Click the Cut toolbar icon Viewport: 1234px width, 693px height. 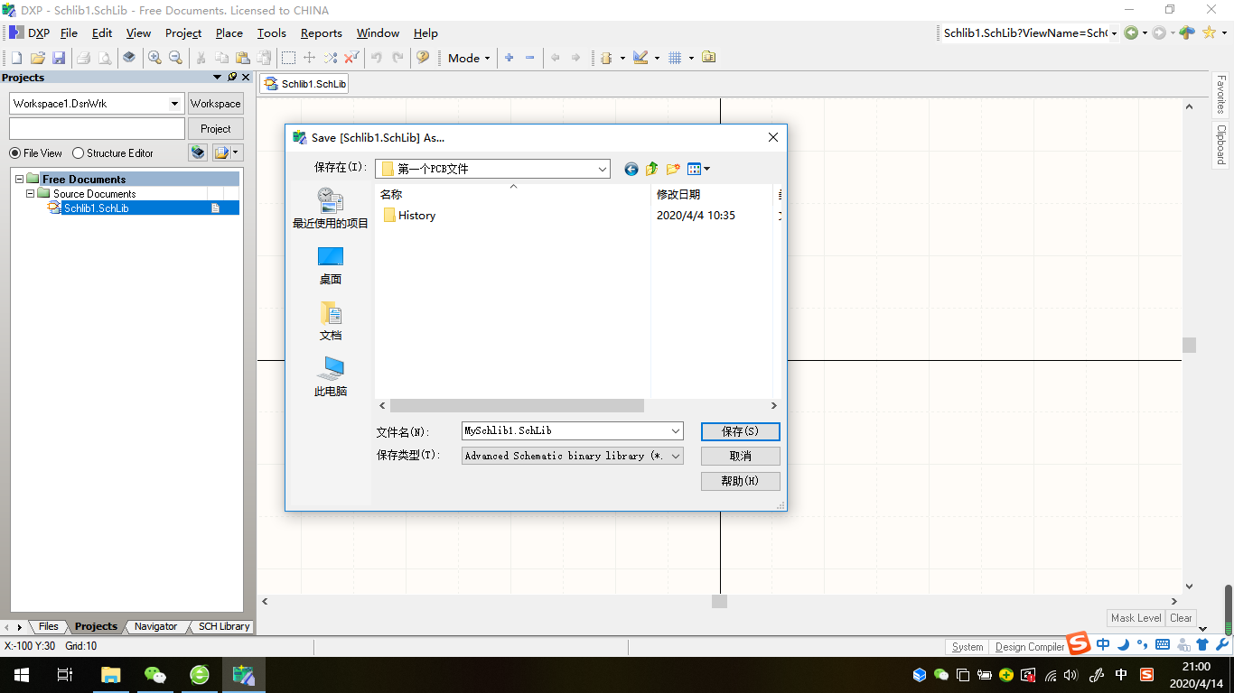[x=201, y=57]
